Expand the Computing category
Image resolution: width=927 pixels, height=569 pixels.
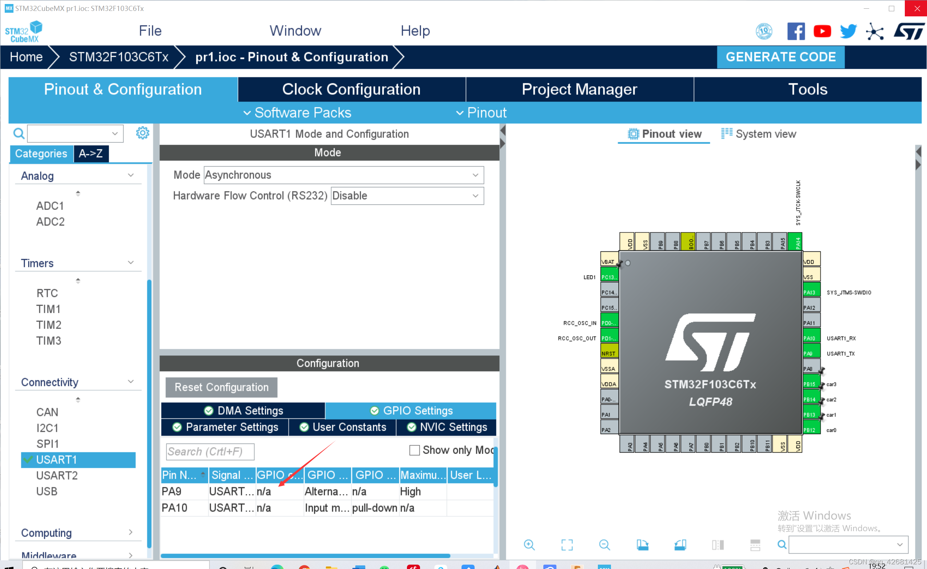pos(131,532)
